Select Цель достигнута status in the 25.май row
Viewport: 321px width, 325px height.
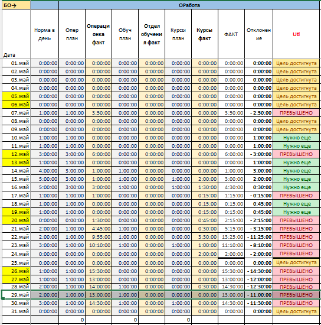pos(296,262)
